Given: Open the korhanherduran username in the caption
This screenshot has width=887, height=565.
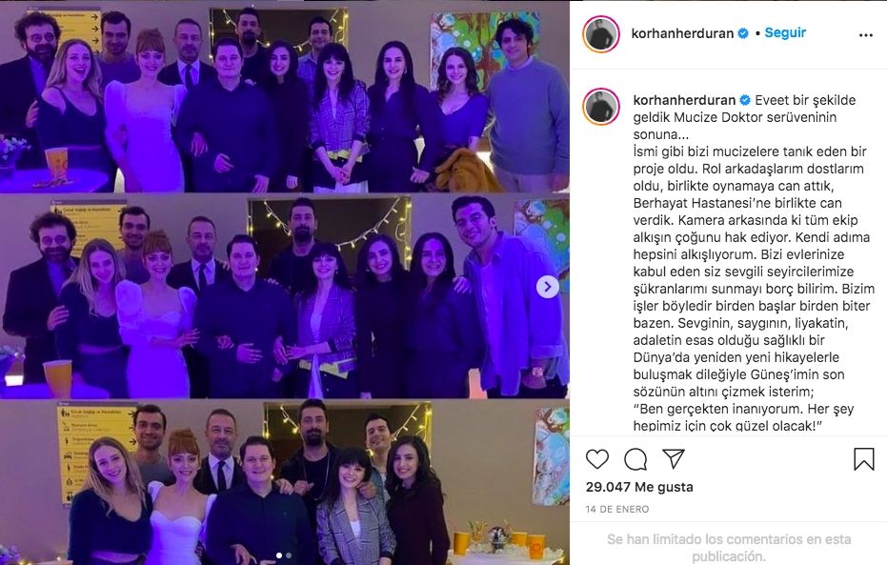Looking at the screenshot, I should (x=684, y=100).
